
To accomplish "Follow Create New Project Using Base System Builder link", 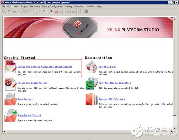I will 45,67.
